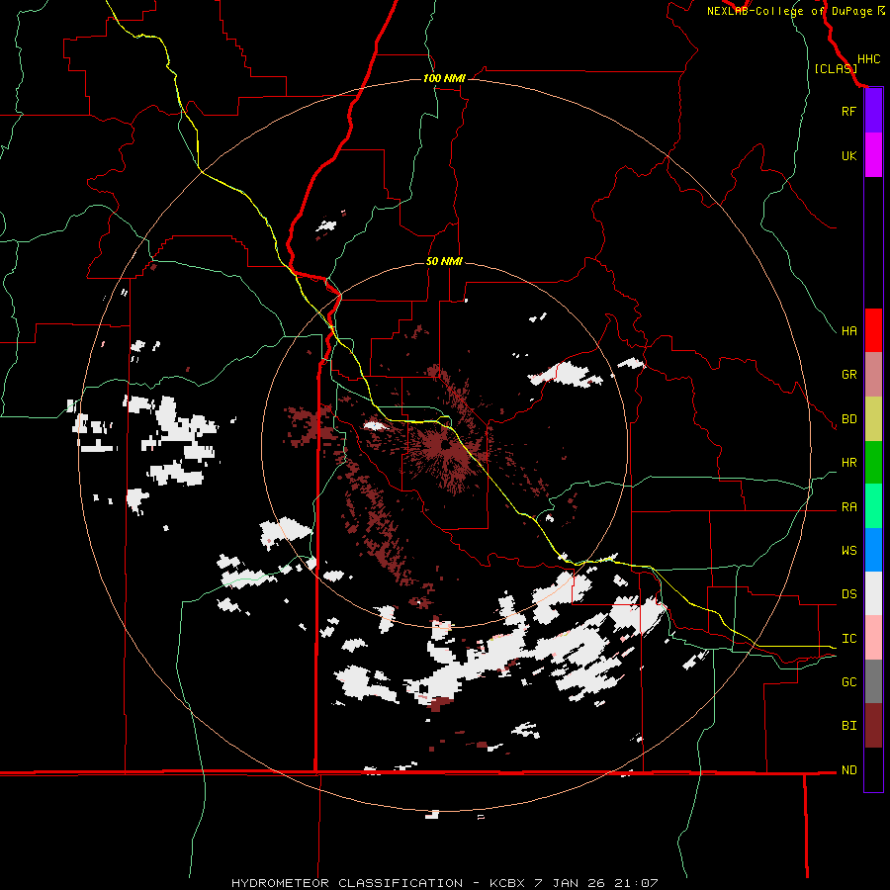
Task: Click the RA legend label
Action: [848, 507]
